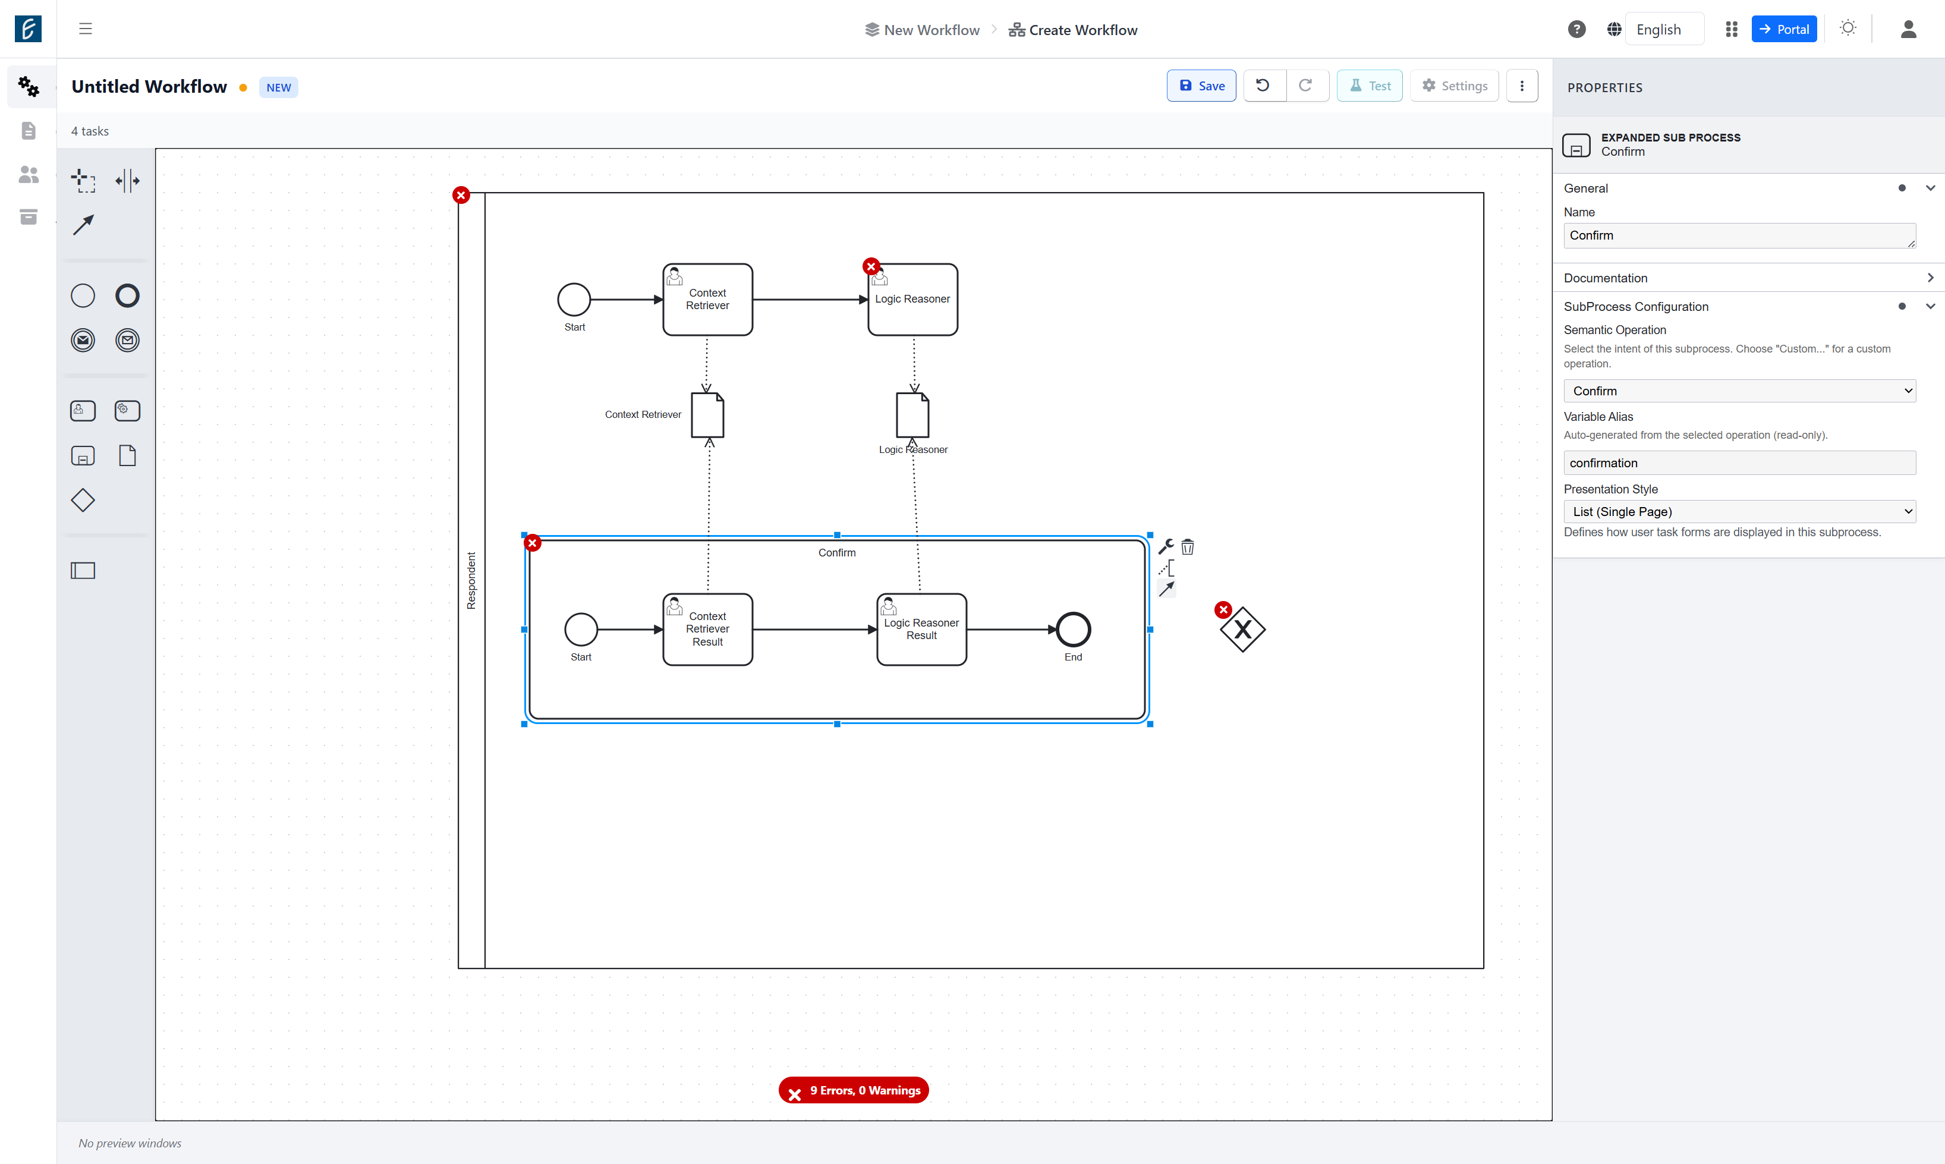Click the Test button
Image resolution: width=1945 pixels, height=1164 pixels.
coord(1370,86)
